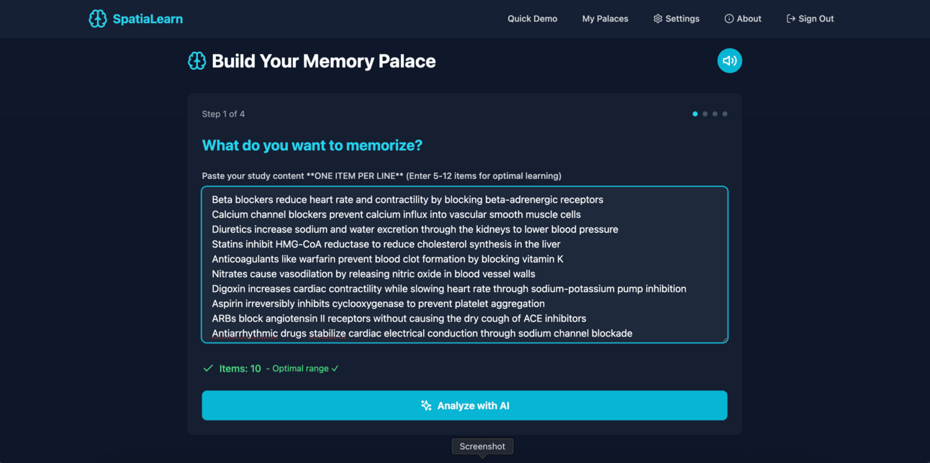Click the SpatiaLearn brain logo icon

click(98, 19)
